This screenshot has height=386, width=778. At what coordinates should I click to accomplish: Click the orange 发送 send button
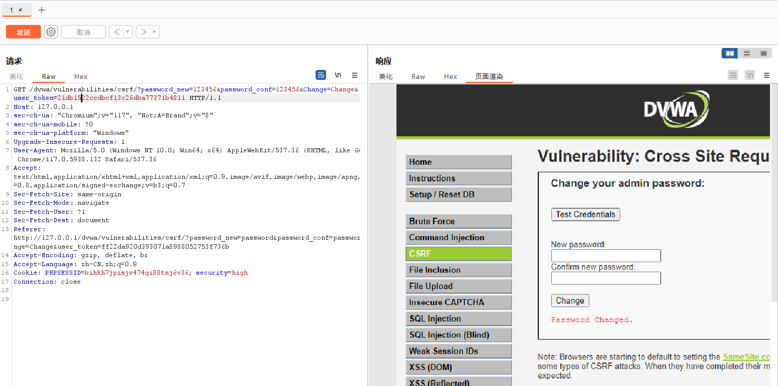23,32
